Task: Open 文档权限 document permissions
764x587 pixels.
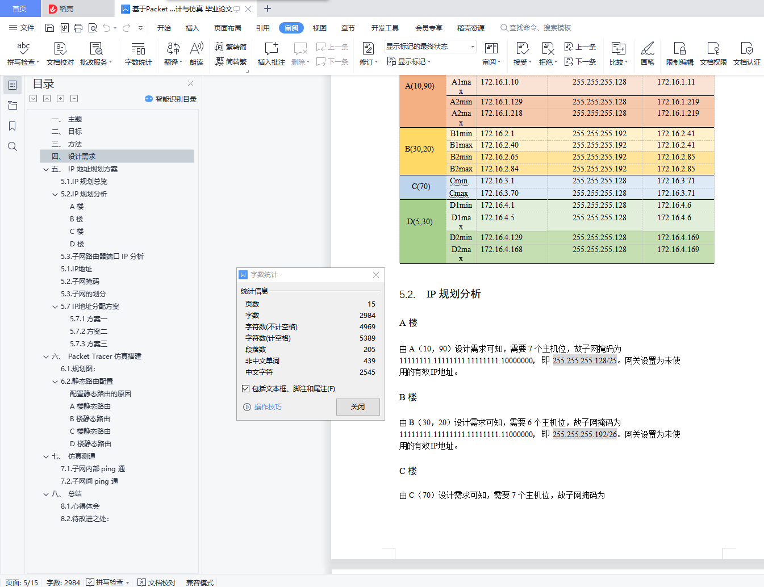Action: [713, 54]
